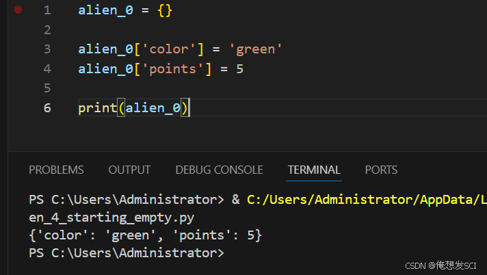The image size is (487, 275).
Task: Switch to the DEBUG CONSOLE tab
Action: point(220,170)
